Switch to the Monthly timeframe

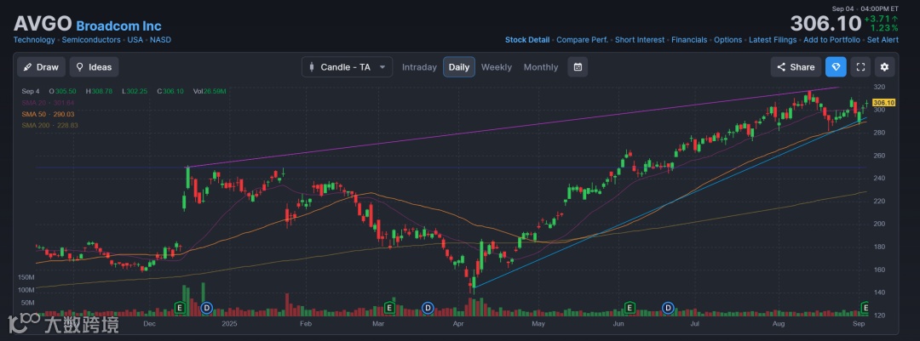540,67
